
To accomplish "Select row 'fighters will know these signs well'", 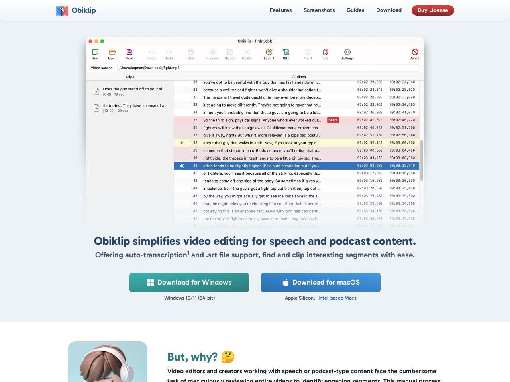I will point(296,128).
